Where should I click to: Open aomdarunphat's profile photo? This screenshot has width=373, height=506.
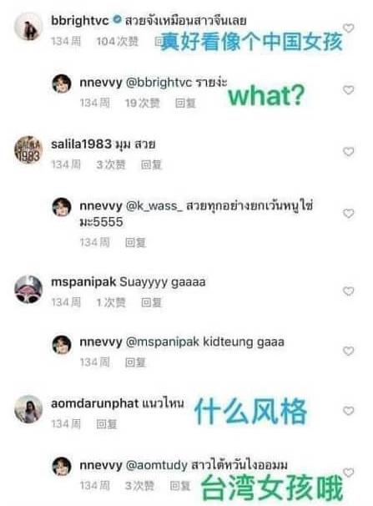pyautogui.click(x=28, y=409)
